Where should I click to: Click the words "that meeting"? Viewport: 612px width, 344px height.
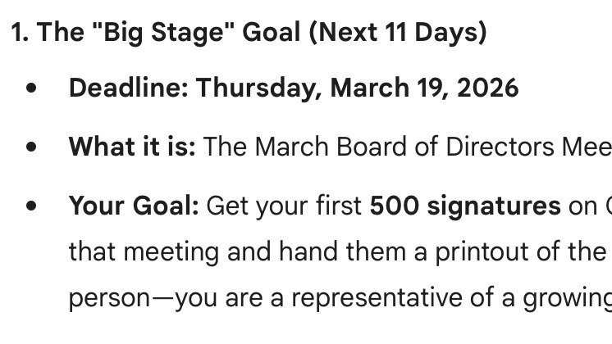[140, 251]
